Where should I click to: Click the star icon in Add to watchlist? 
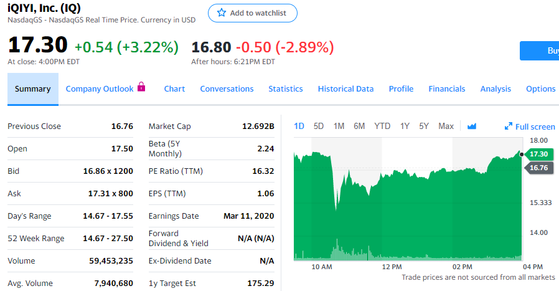(x=222, y=13)
